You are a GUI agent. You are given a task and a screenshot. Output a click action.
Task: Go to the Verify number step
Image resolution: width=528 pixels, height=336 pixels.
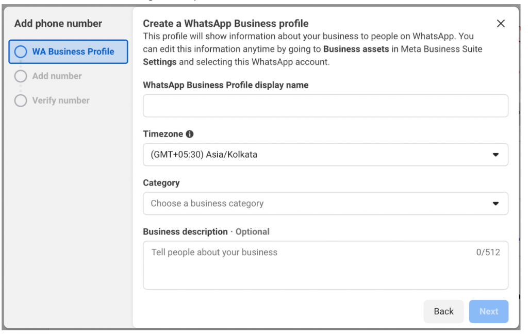point(61,100)
